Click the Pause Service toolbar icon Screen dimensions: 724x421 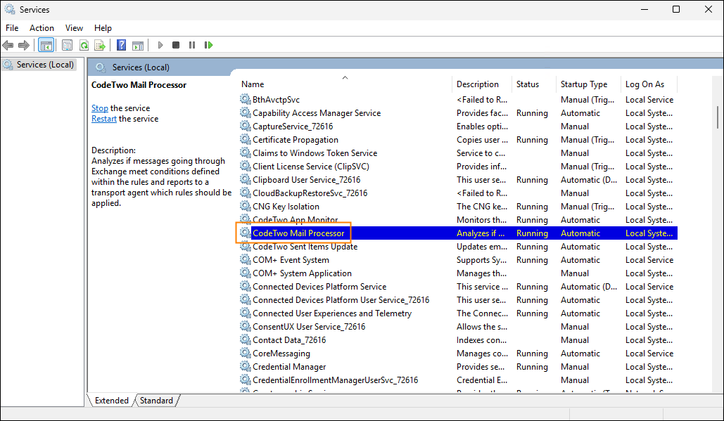point(192,45)
